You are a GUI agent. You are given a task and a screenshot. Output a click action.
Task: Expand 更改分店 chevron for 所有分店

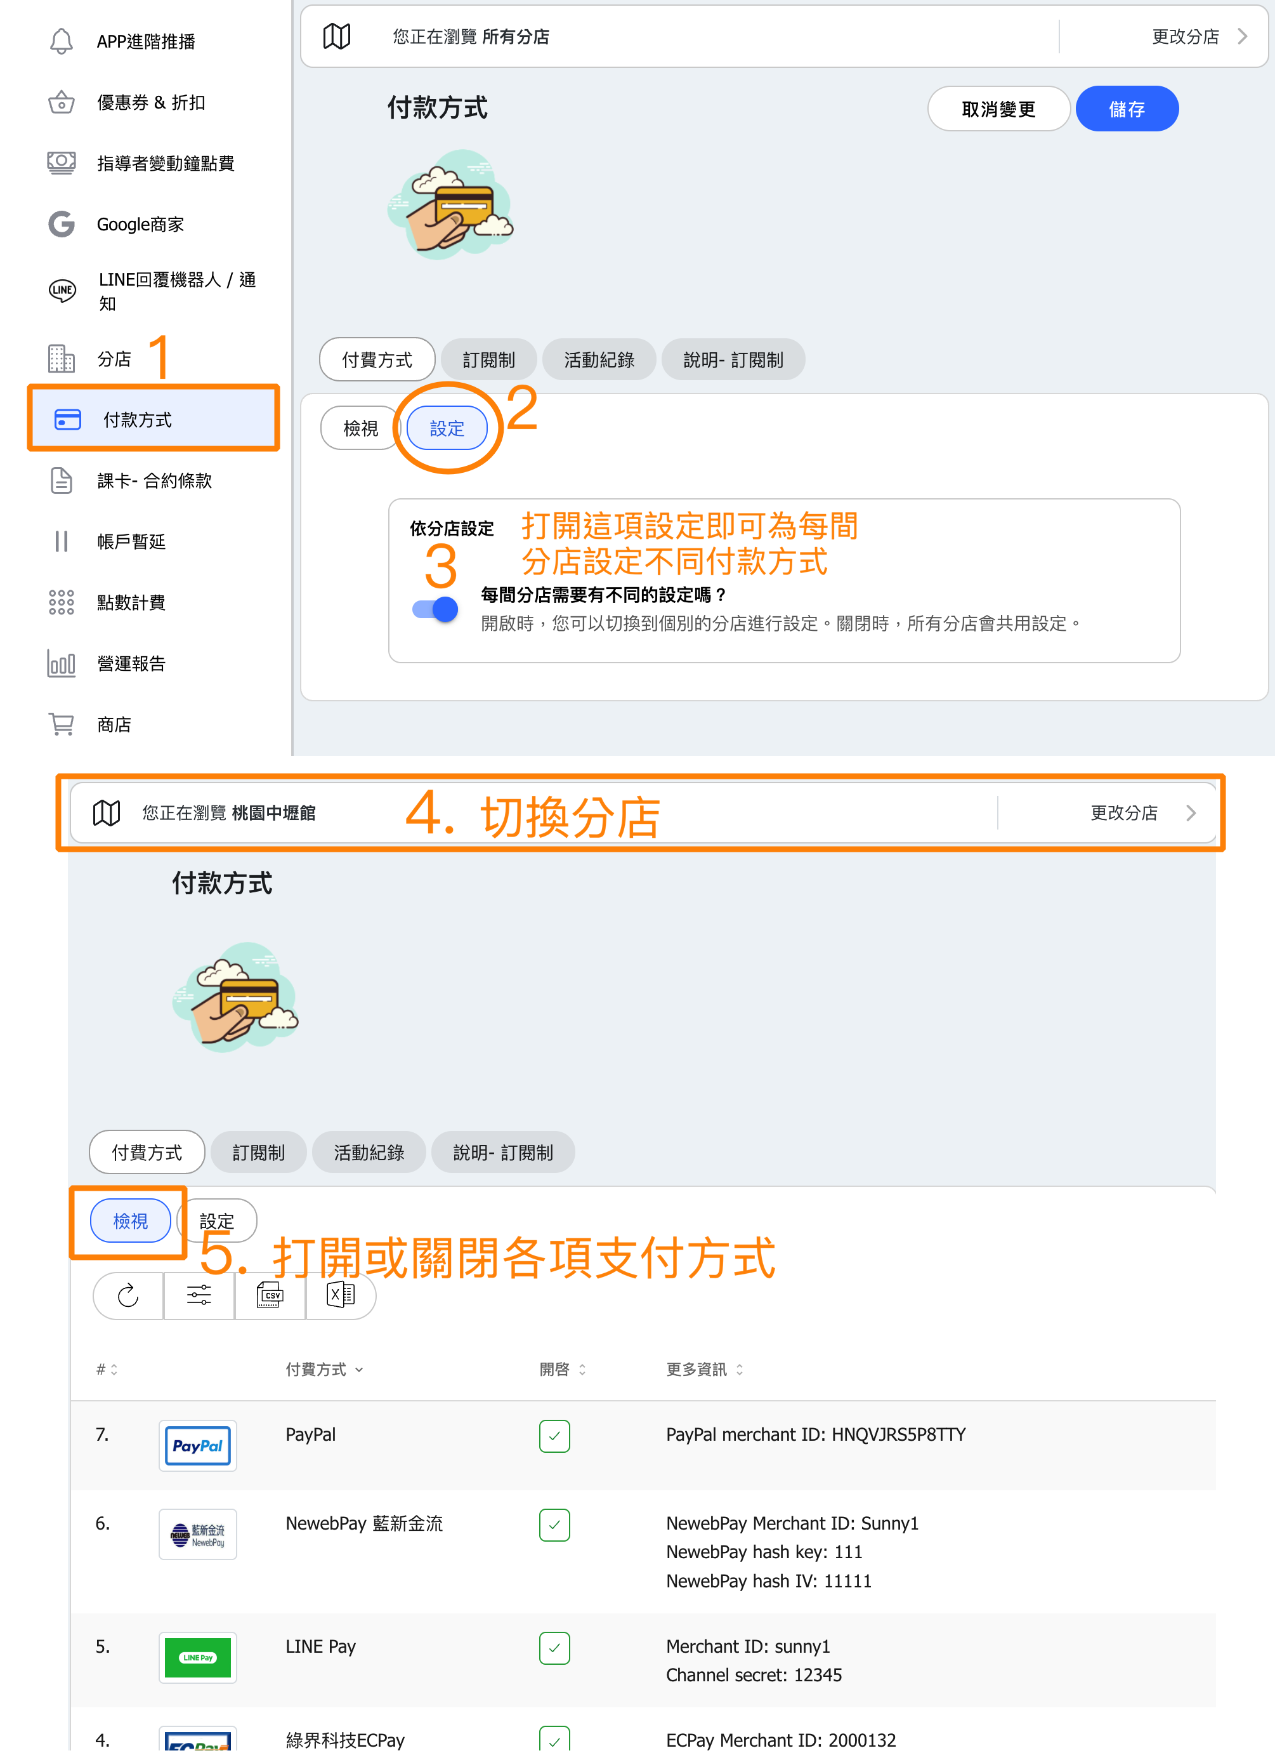coord(1243,36)
